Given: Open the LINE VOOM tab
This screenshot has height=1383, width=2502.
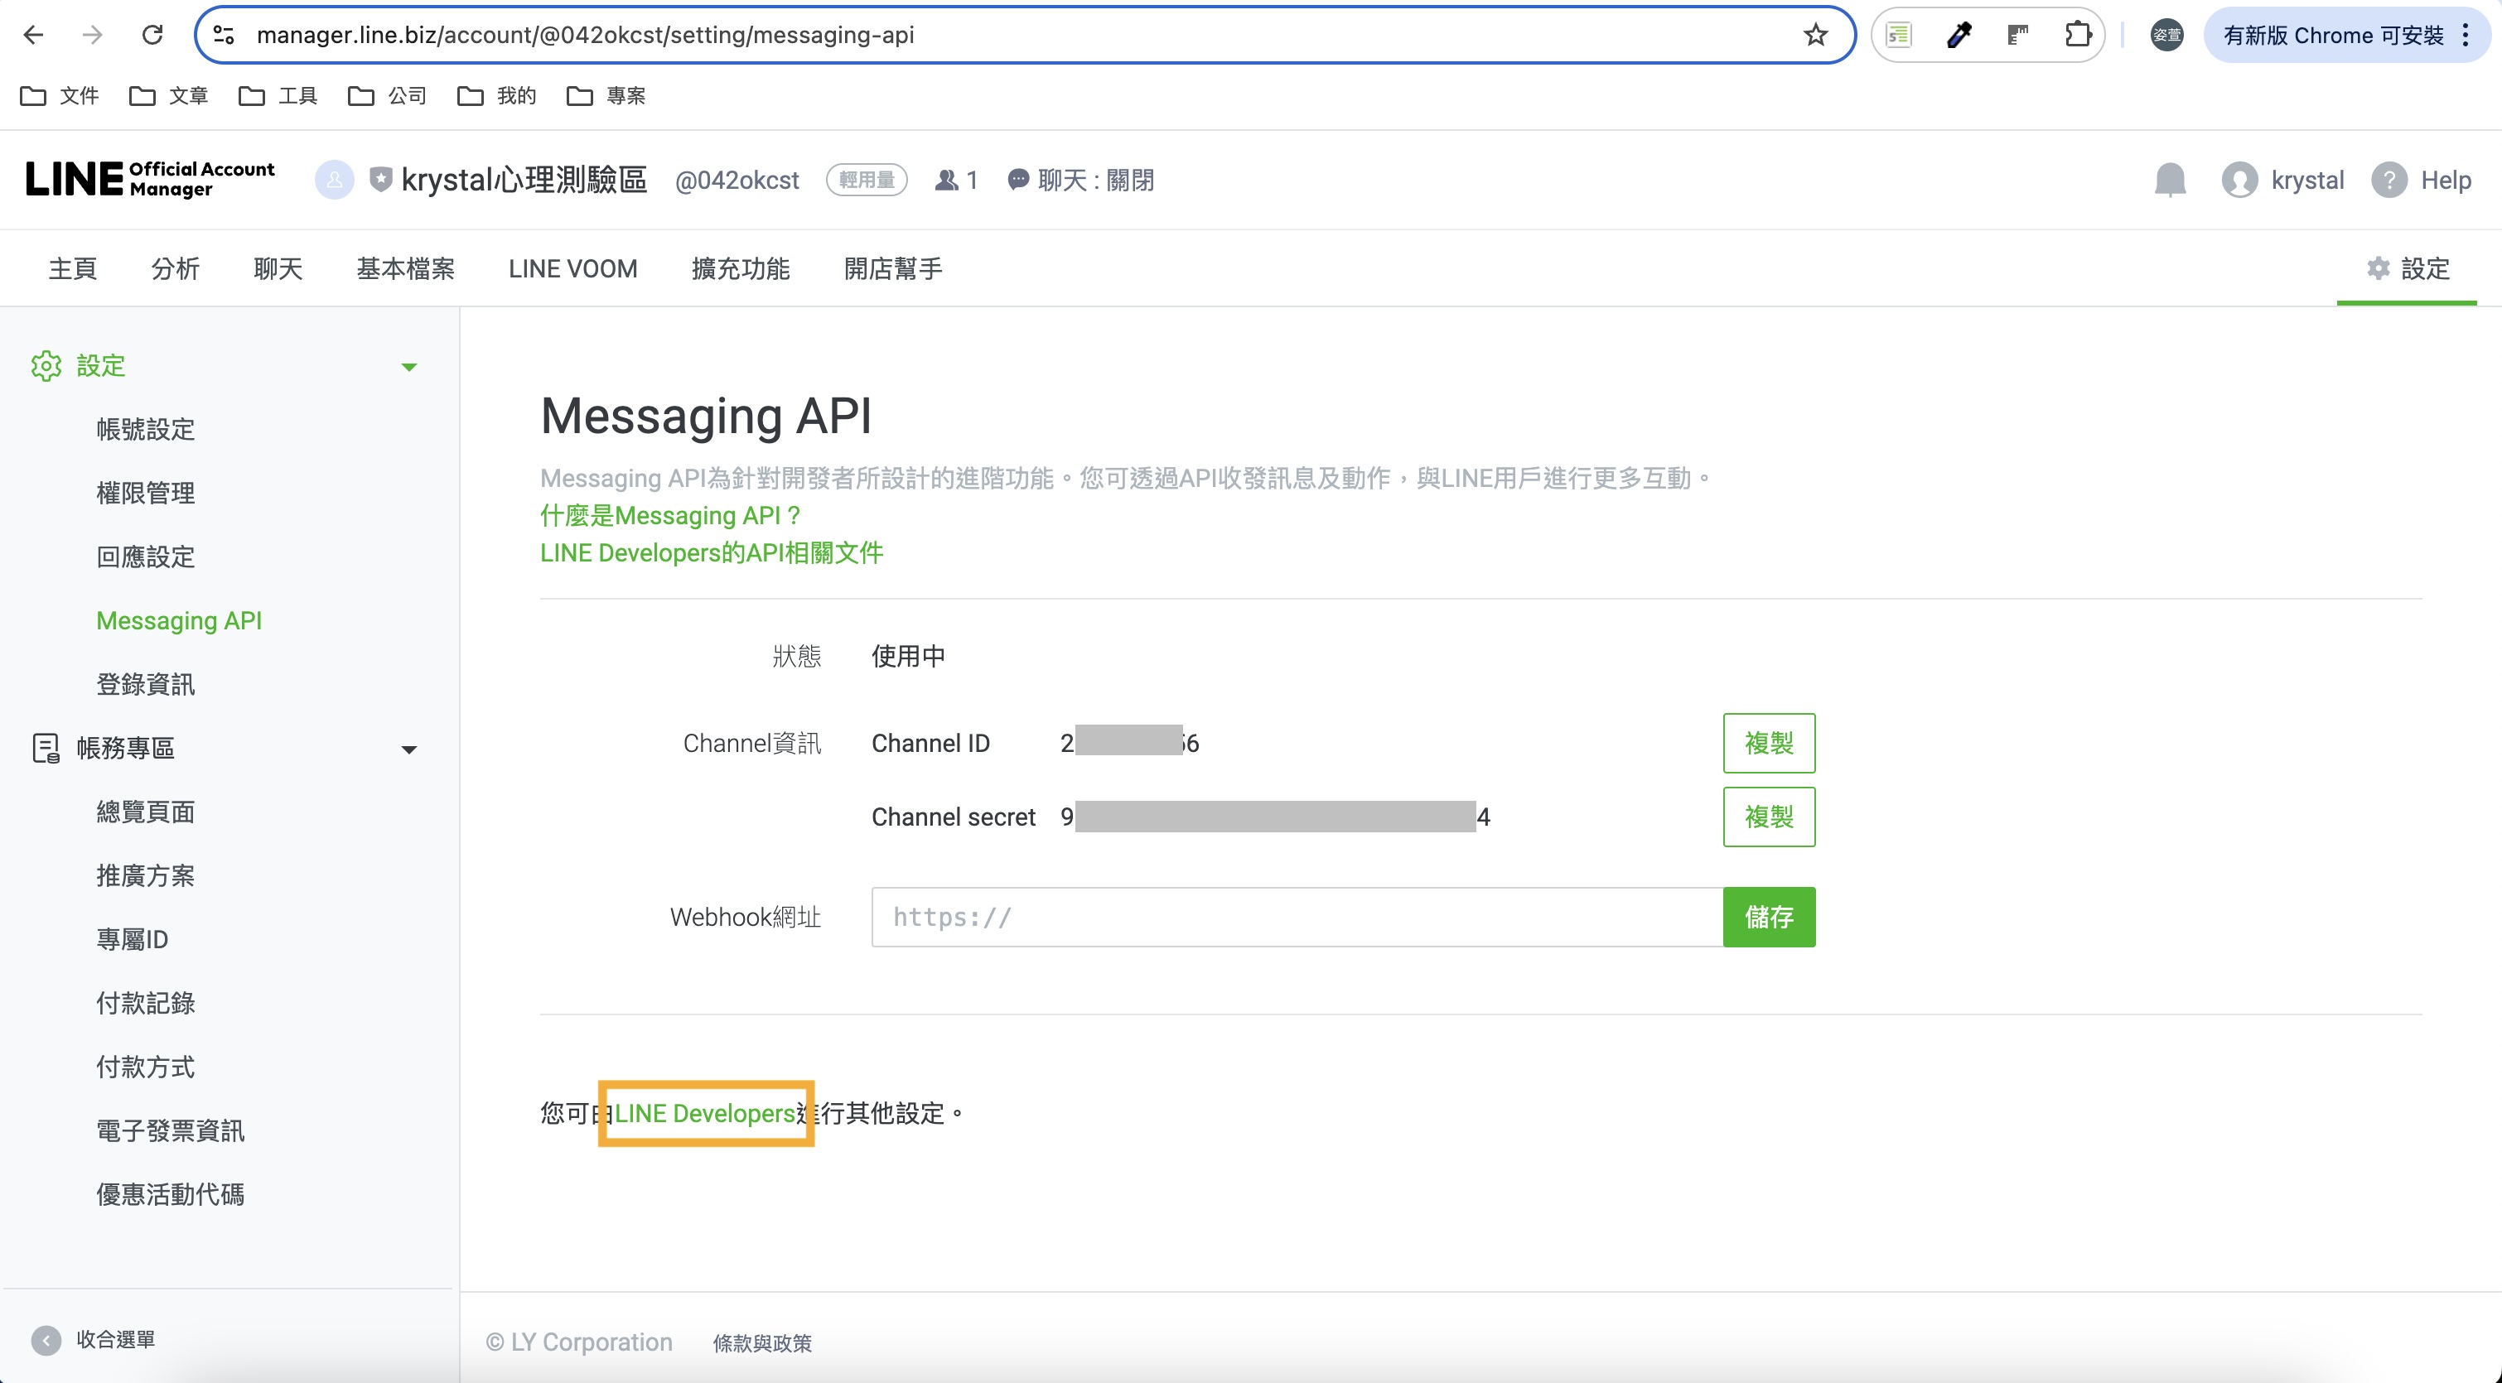Looking at the screenshot, I should 573,269.
